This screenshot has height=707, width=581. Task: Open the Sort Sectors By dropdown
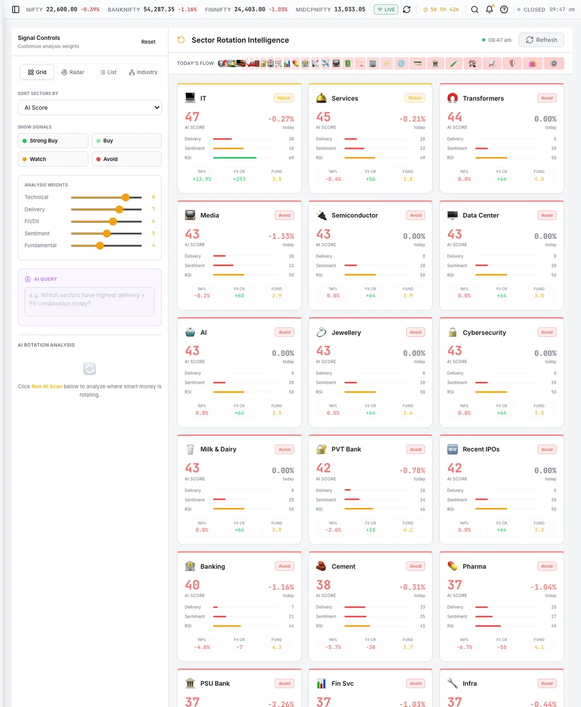[90, 107]
